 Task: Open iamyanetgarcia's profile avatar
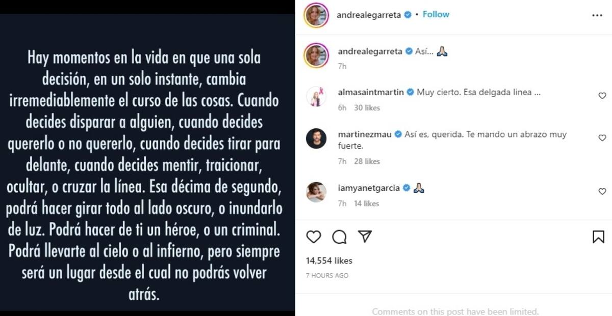(317, 192)
